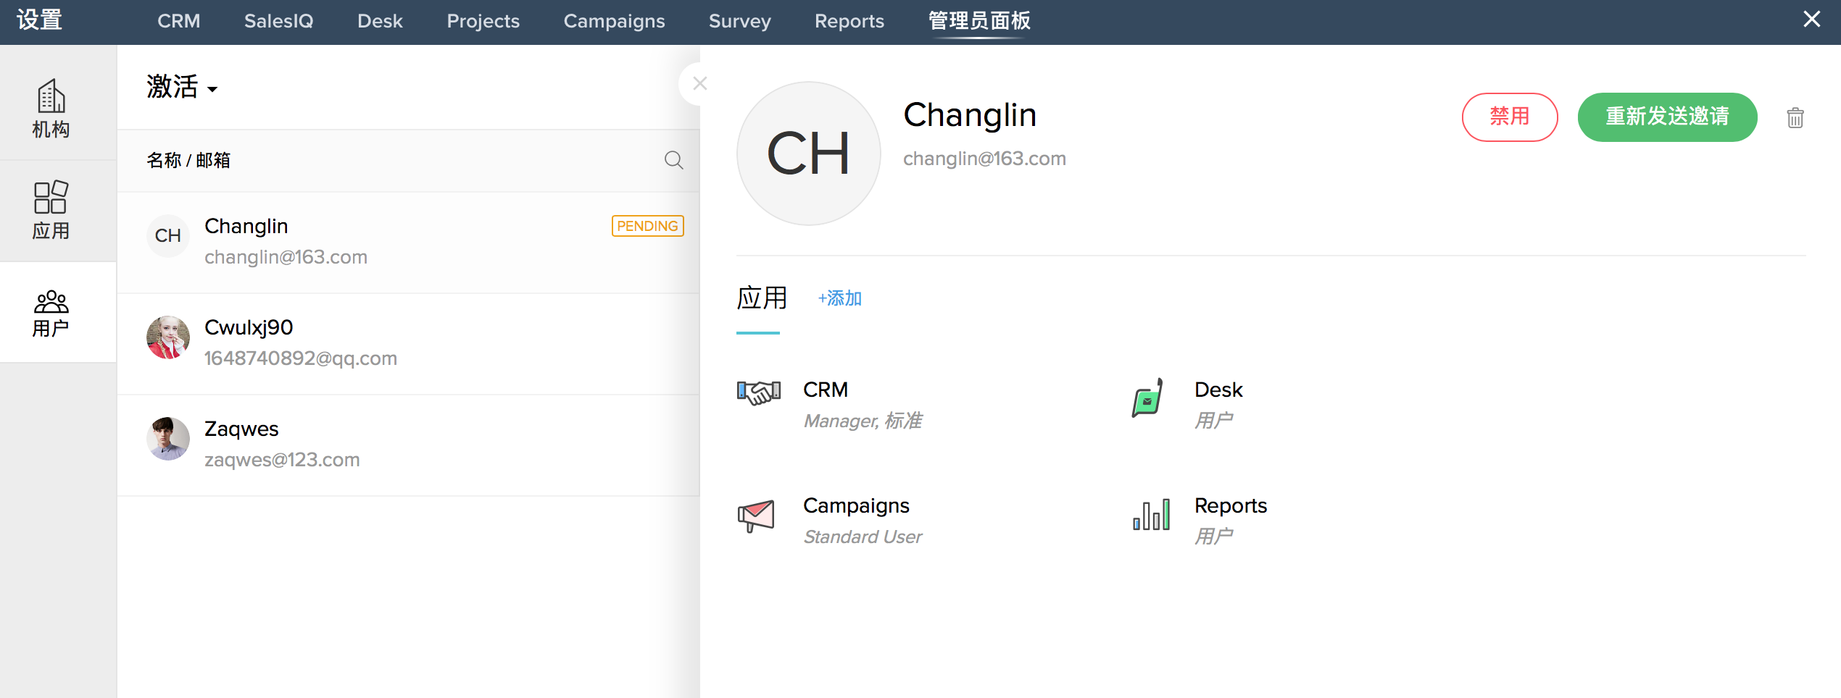The width and height of the screenshot is (1841, 698).
Task: Click the Campaigns megaphone icon
Action: [x=756, y=516]
